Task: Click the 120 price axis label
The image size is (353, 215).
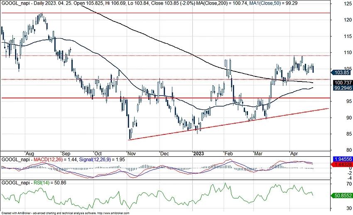Action: coord(347,20)
